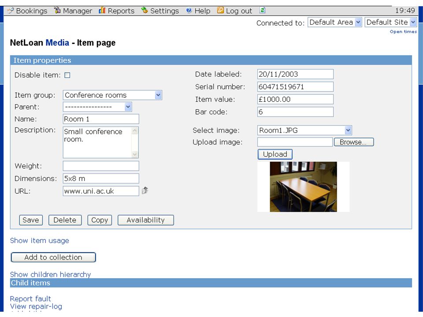423x317 pixels.
Task: Follow the Show children hierarchy link
Action: click(x=50, y=274)
